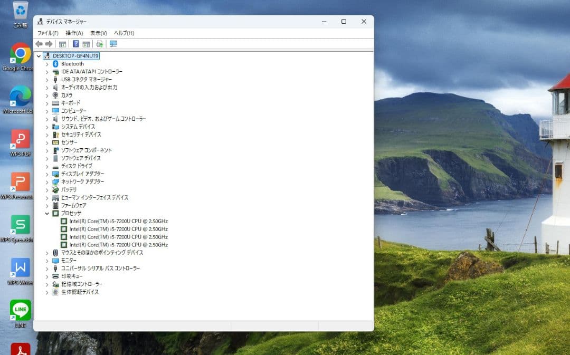Click the Scan for hardware changes icon
The image size is (570, 355).
click(100, 44)
